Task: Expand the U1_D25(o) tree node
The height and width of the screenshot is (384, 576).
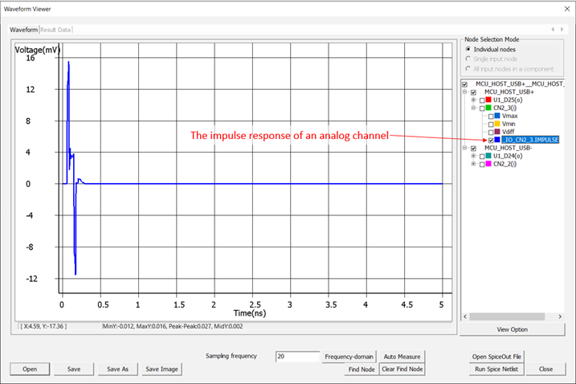Action: pyautogui.click(x=474, y=100)
